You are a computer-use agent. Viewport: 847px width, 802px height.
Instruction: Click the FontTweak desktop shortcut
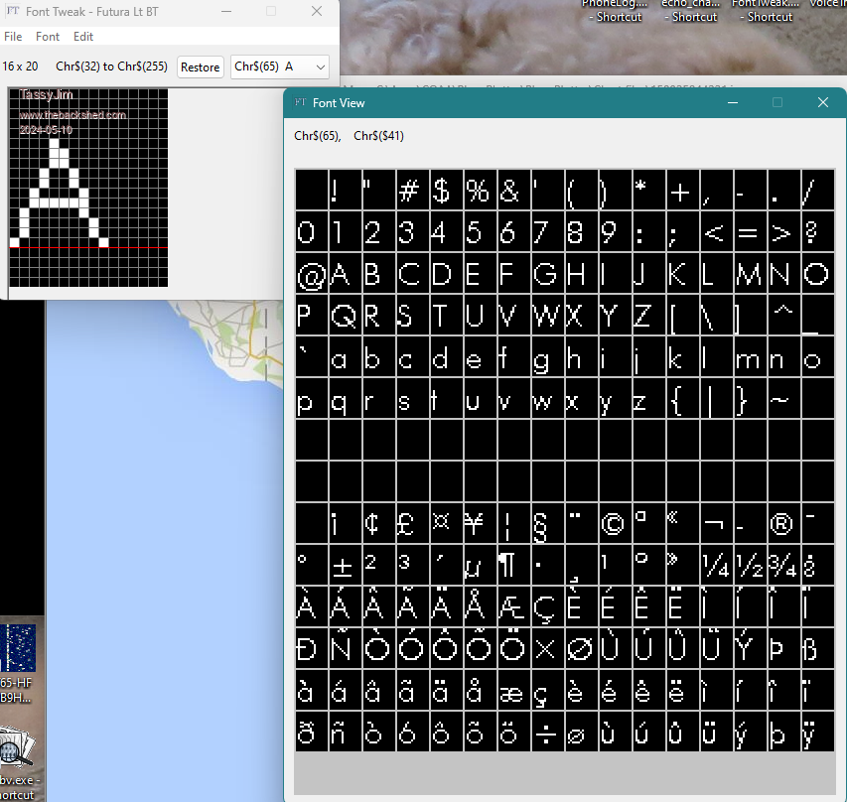click(770, 10)
